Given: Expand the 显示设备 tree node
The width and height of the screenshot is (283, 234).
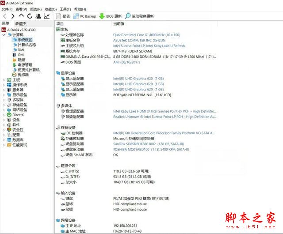Looking at the screenshot, I should pyautogui.click(x=4, y=95).
